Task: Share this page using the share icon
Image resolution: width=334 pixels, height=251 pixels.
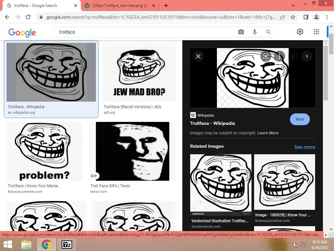Action: pos(282,17)
